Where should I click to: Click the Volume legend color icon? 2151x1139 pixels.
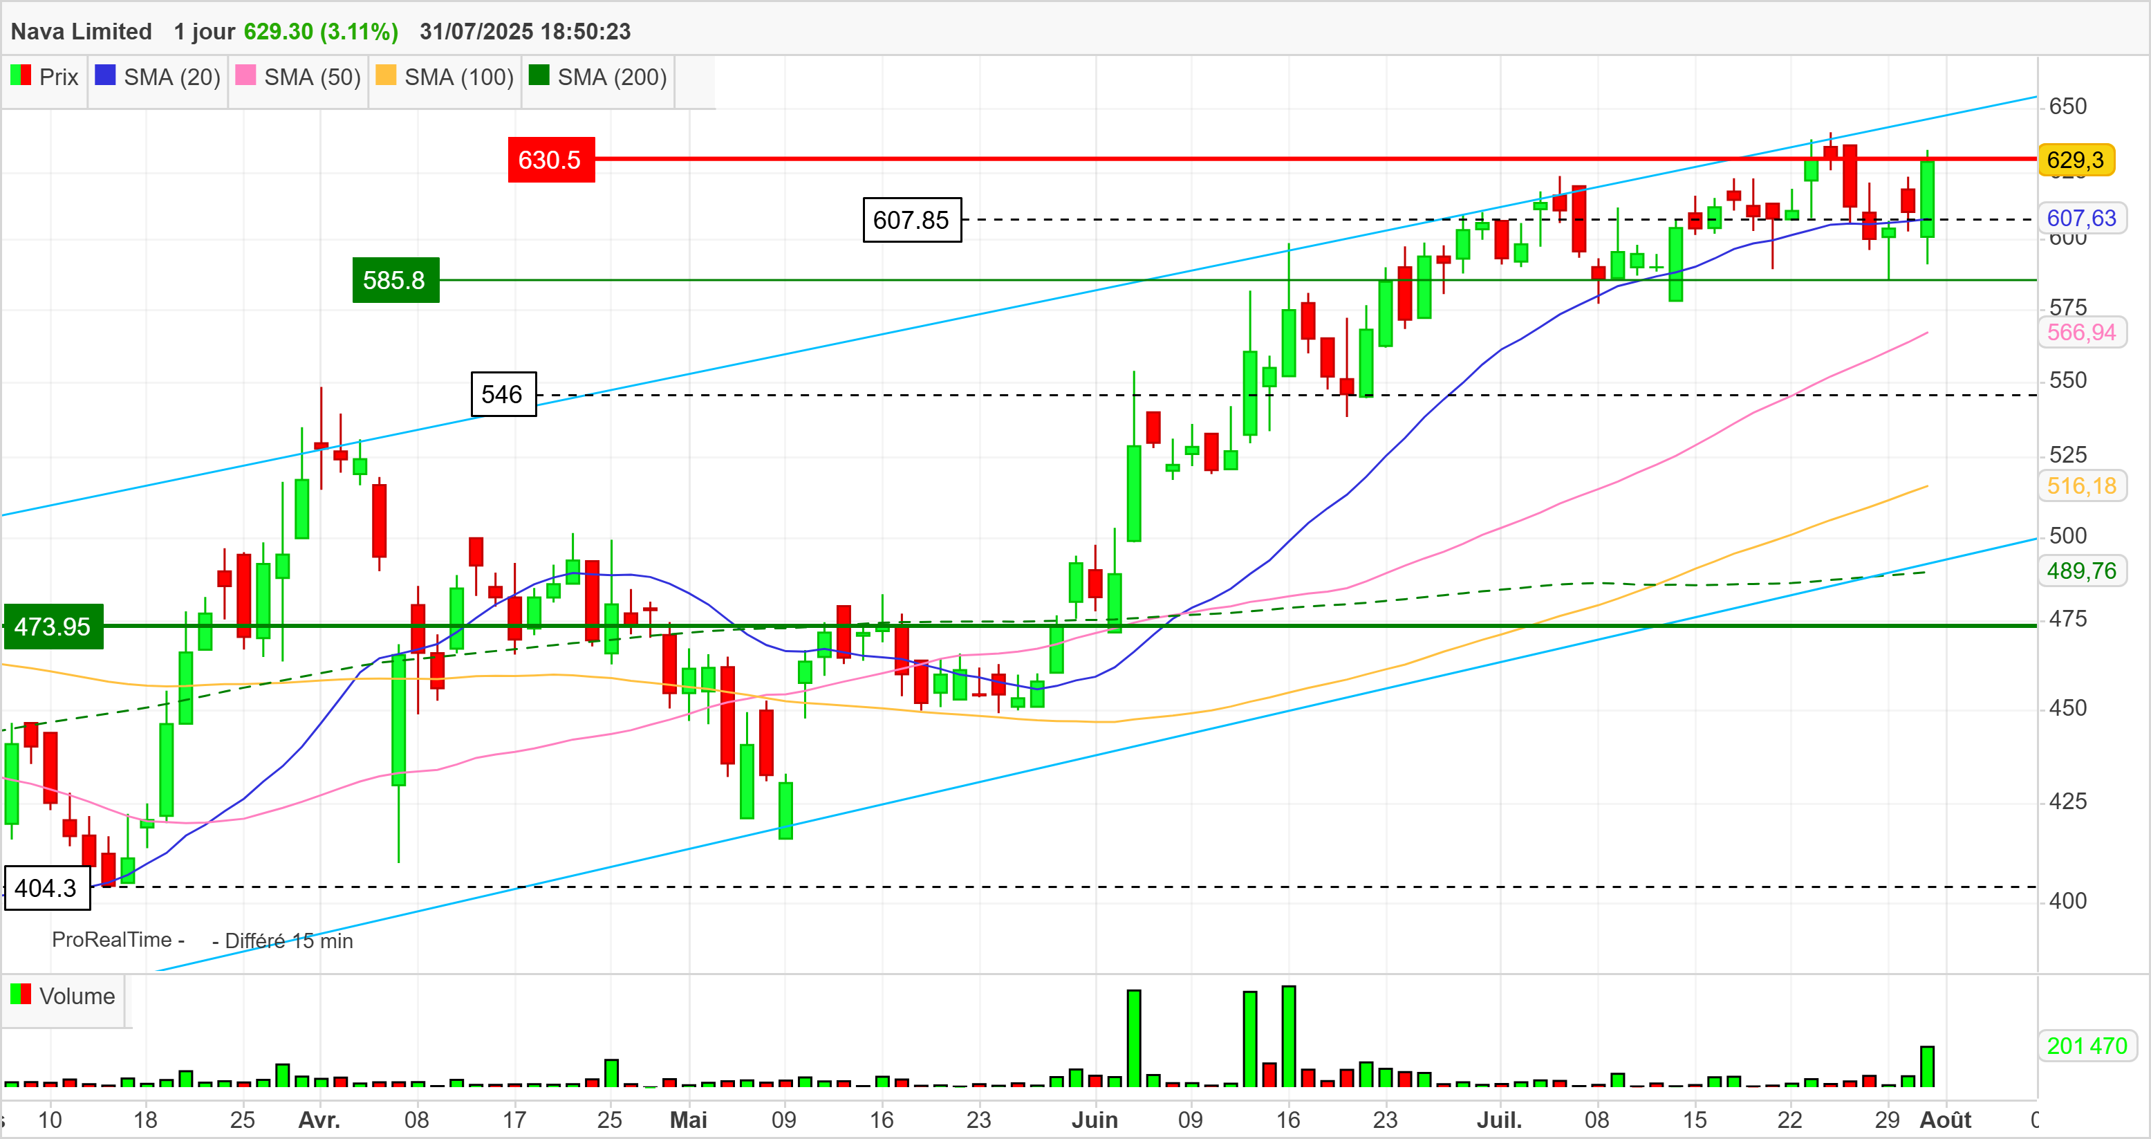click(x=20, y=994)
